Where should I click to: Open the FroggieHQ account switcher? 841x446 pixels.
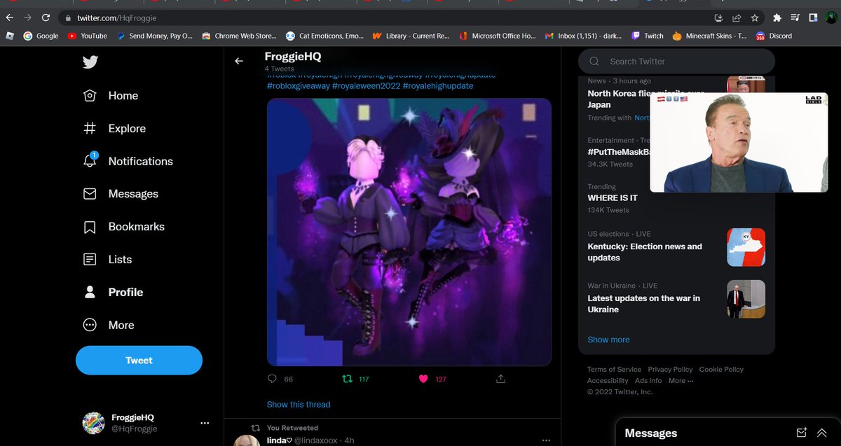146,423
